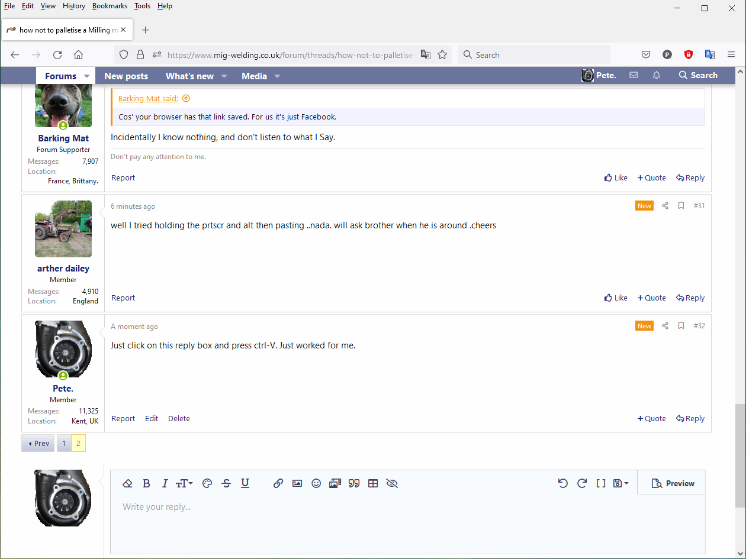Click the Preview button

[x=673, y=483]
